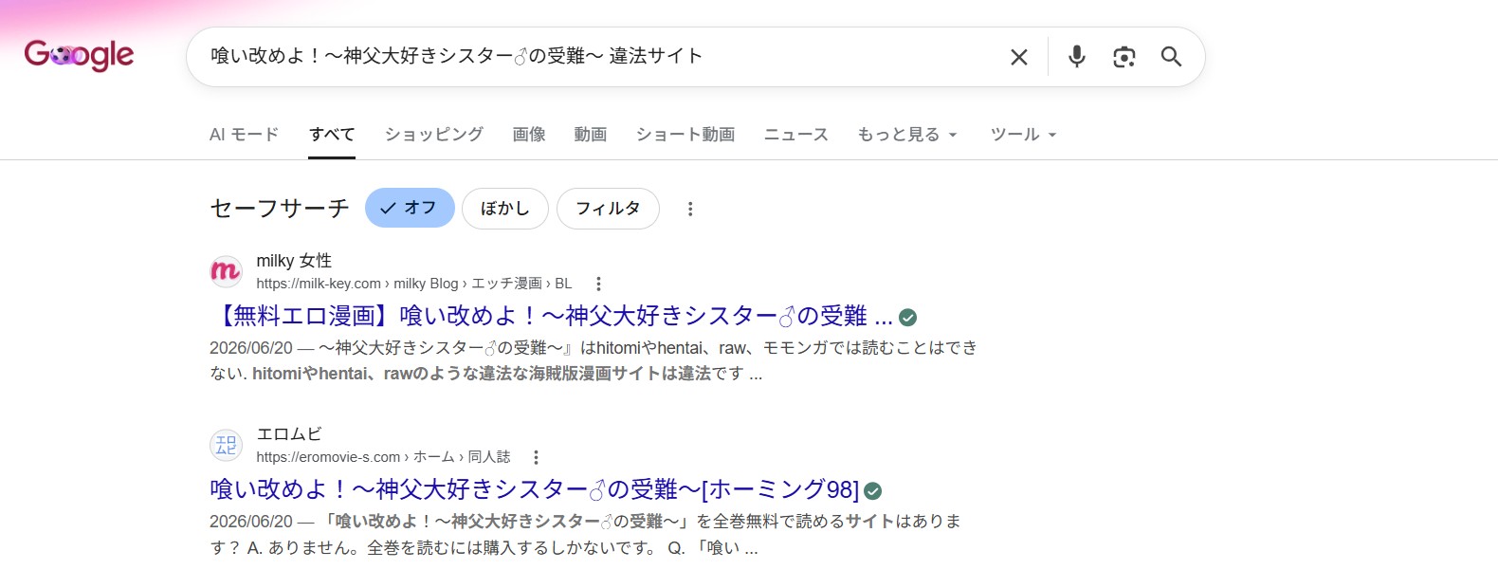The height and width of the screenshot is (588, 1498).
Task: Open the 動画 tab
Action: pos(591,135)
